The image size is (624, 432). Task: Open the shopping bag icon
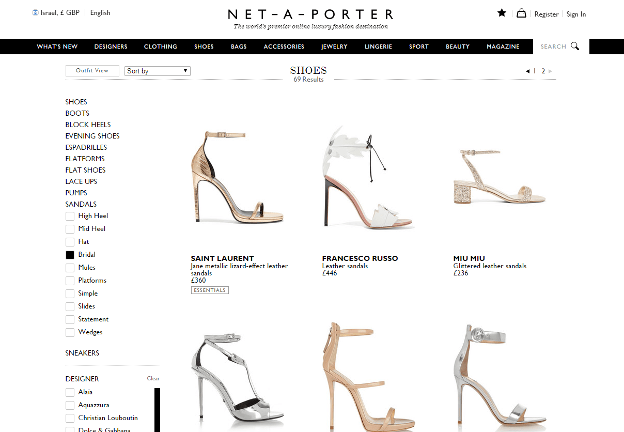521,13
